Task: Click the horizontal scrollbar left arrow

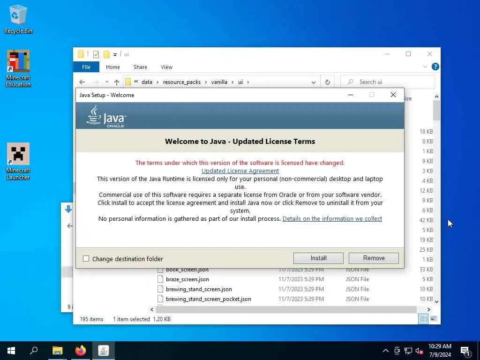Action: pyautogui.click(x=152, y=309)
